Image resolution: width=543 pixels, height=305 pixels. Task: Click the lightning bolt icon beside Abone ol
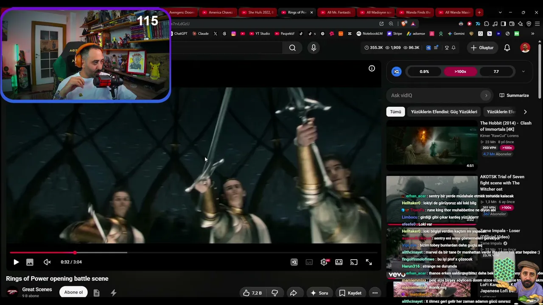pyautogui.click(x=113, y=293)
